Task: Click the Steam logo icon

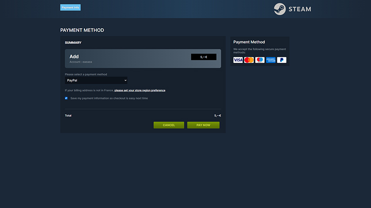Action: click(280, 9)
